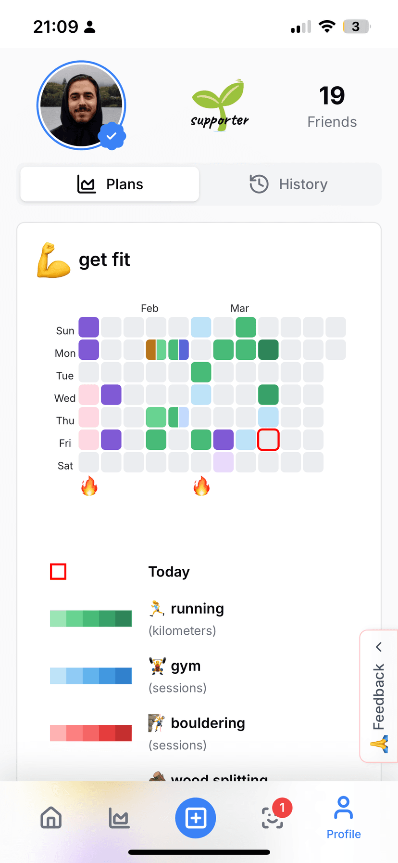Switch to the History tab
The width and height of the screenshot is (398, 863).
(x=288, y=184)
